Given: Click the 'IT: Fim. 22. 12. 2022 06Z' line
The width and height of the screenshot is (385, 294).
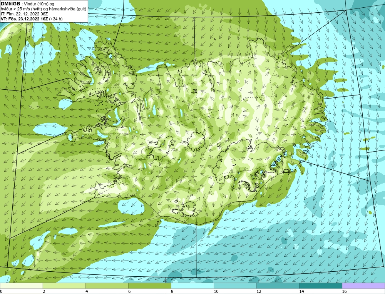Looking at the screenshot, I should pyautogui.click(x=24, y=14).
